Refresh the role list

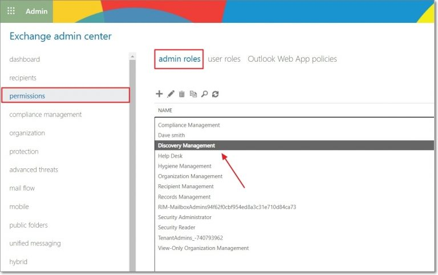coord(215,94)
